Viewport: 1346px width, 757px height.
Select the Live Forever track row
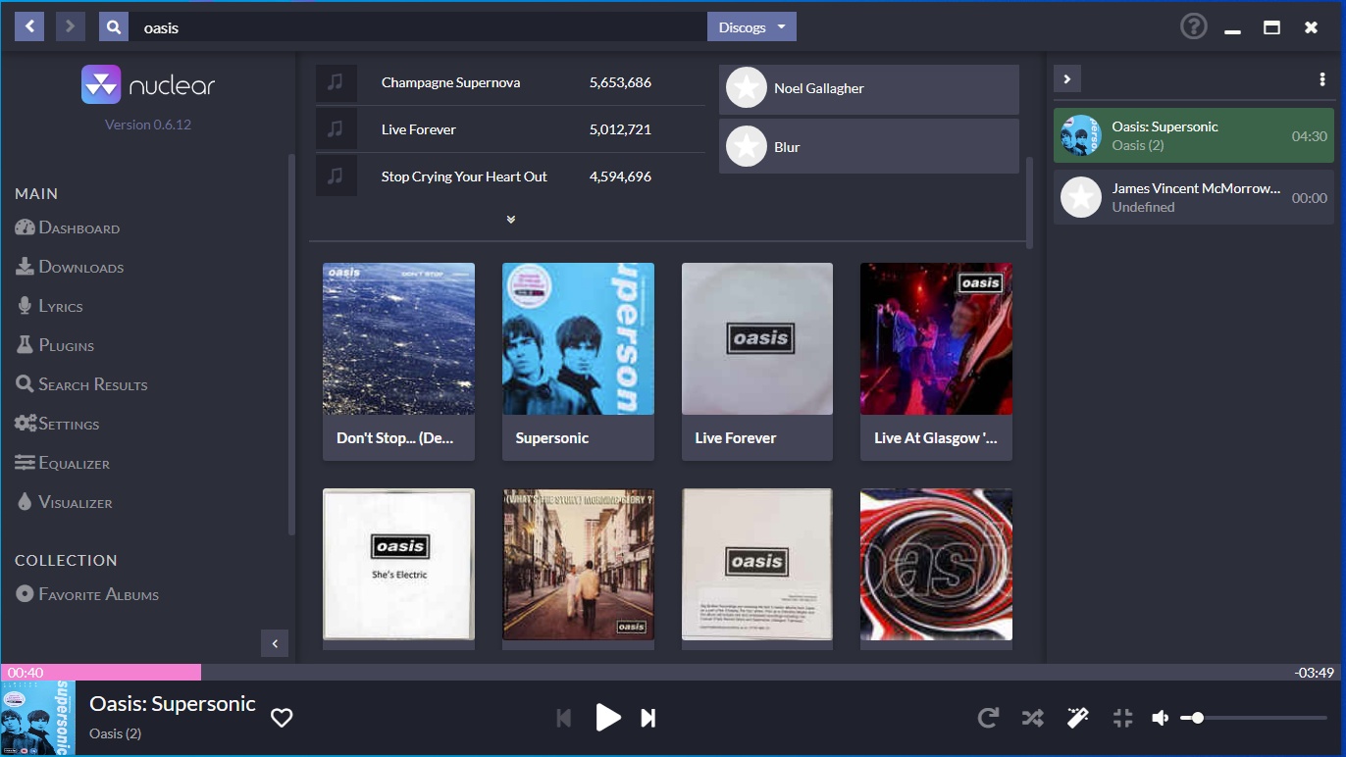pyautogui.click(x=510, y=129)
